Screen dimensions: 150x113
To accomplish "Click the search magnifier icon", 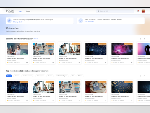I will pyautogui.click(x=98, y=11).
